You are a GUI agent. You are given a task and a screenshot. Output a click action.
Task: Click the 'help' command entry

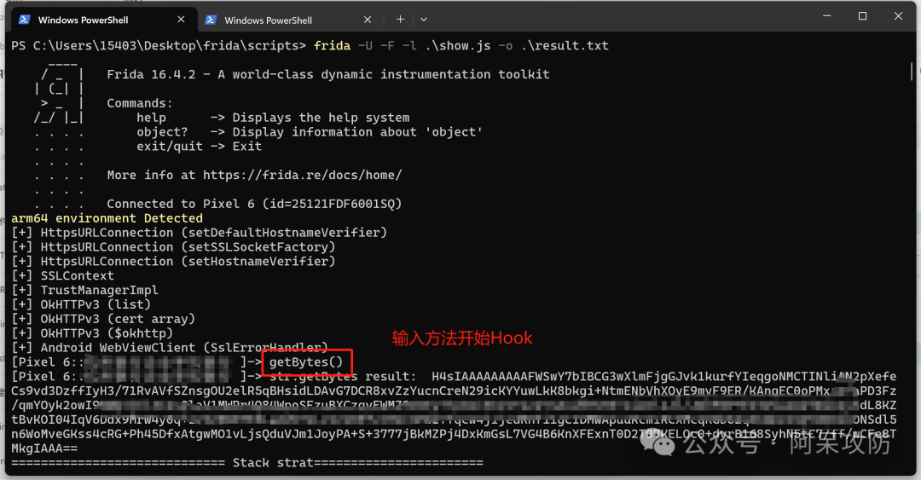273,118
